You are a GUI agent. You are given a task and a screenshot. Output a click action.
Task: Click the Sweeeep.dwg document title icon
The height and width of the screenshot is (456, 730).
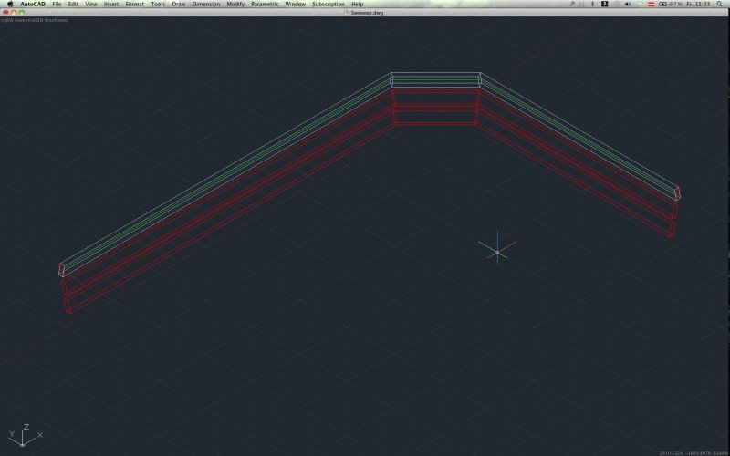coord(347,13)
